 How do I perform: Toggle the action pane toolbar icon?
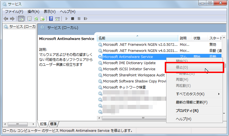coord(58,19)
